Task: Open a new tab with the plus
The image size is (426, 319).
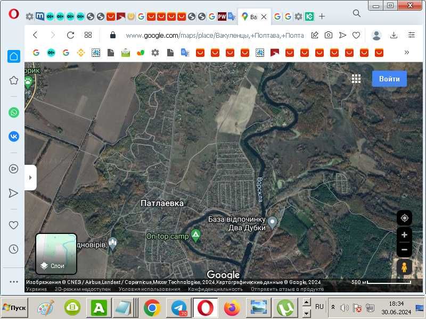Action: (x=322, y=16)
